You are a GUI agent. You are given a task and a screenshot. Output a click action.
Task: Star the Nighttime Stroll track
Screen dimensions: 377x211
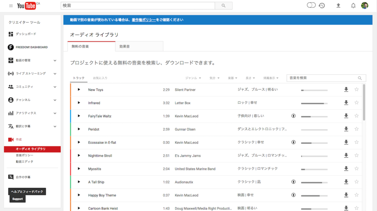[x=357, y=155]
